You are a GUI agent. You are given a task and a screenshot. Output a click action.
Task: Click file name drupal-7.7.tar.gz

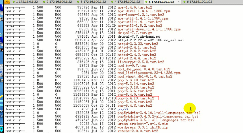tap(135, 33)
